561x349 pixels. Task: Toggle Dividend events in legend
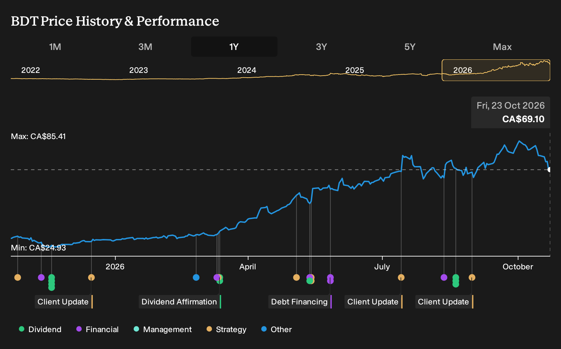click(40, 329)
